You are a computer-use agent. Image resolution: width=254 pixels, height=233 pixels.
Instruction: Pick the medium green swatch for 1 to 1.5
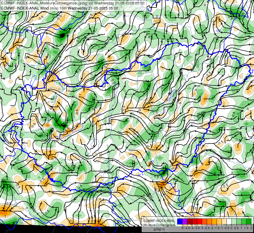point(244,222)
